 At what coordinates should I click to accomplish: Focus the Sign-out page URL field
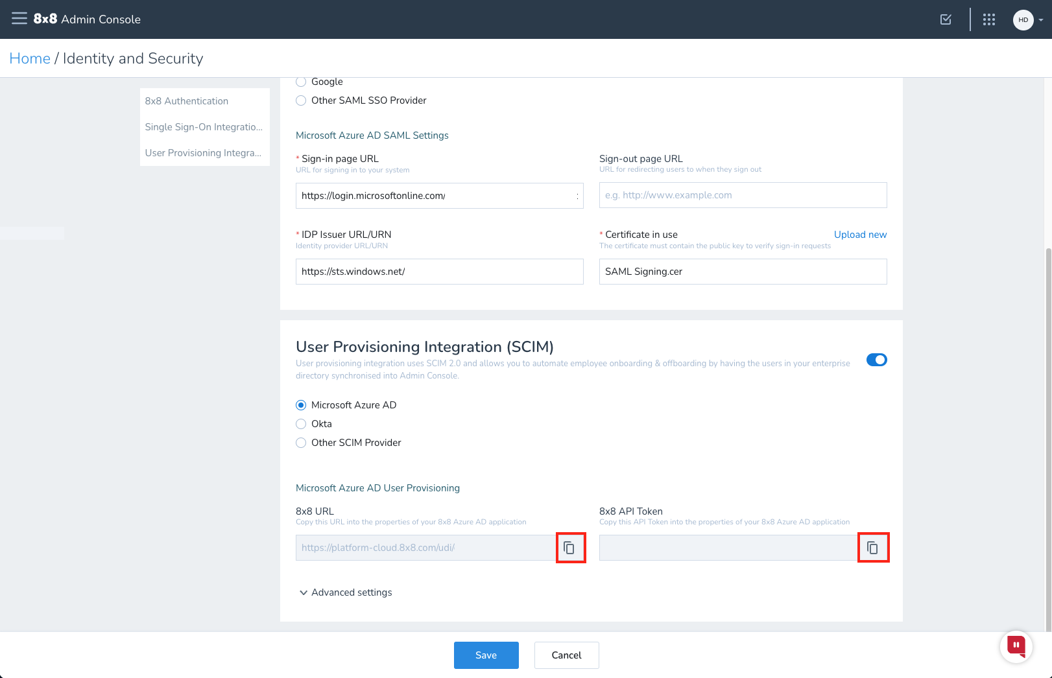743,195
